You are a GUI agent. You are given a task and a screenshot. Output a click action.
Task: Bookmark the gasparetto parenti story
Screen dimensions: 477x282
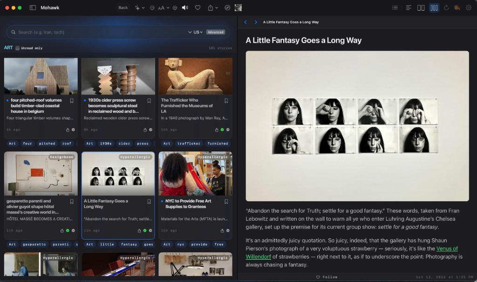point(72,202)
